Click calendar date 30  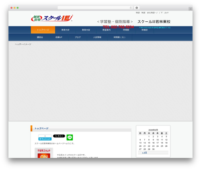(153, 149)
